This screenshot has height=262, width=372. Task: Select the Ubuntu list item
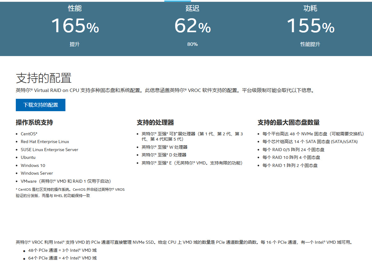pos(28,157)
